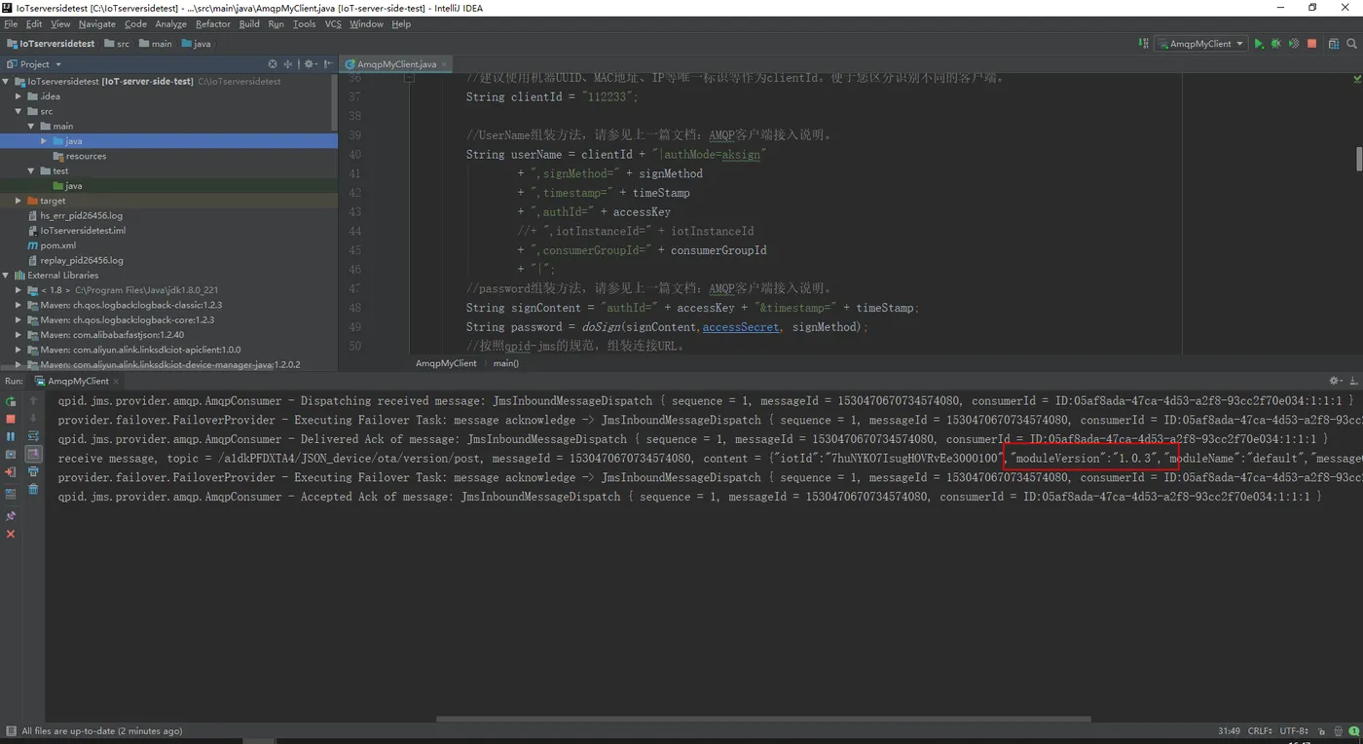This screenshot has width=1363, height=744.
Task: Click AmqpMyClient breadcrumb in editor
Action: pos(446,363)
